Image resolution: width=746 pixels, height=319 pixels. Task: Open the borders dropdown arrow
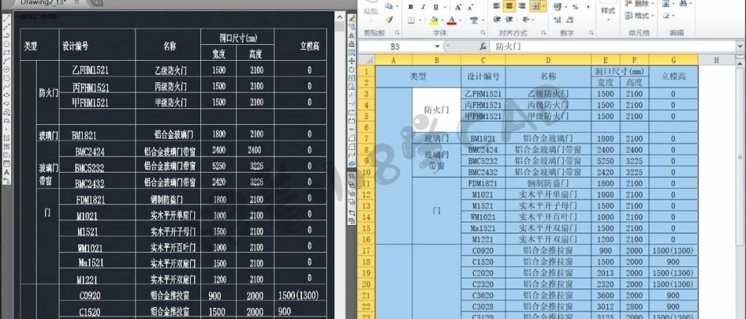click(419, 21)
